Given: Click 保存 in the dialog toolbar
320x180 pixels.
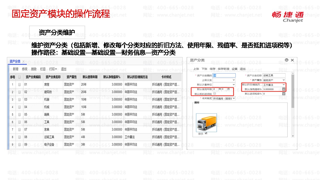Looking at the screenshot, I should (212, 69).
